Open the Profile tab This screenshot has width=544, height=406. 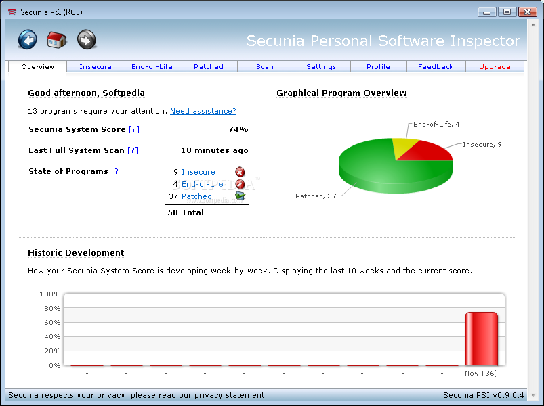(x=378, y=66)
